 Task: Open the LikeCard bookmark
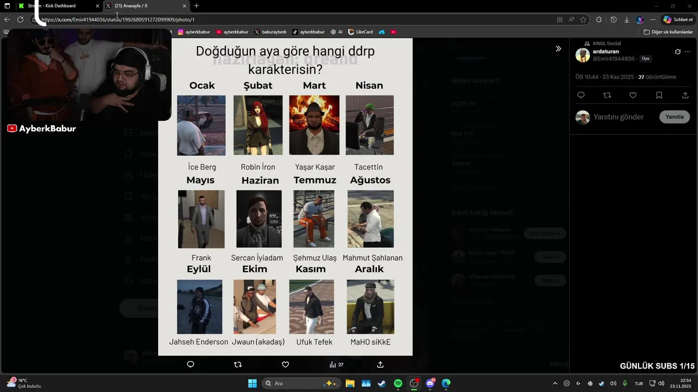point(360,32)
